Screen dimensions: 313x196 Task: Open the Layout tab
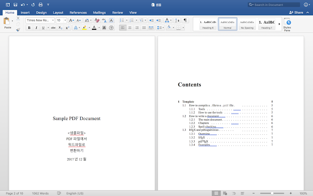point(58,12)
